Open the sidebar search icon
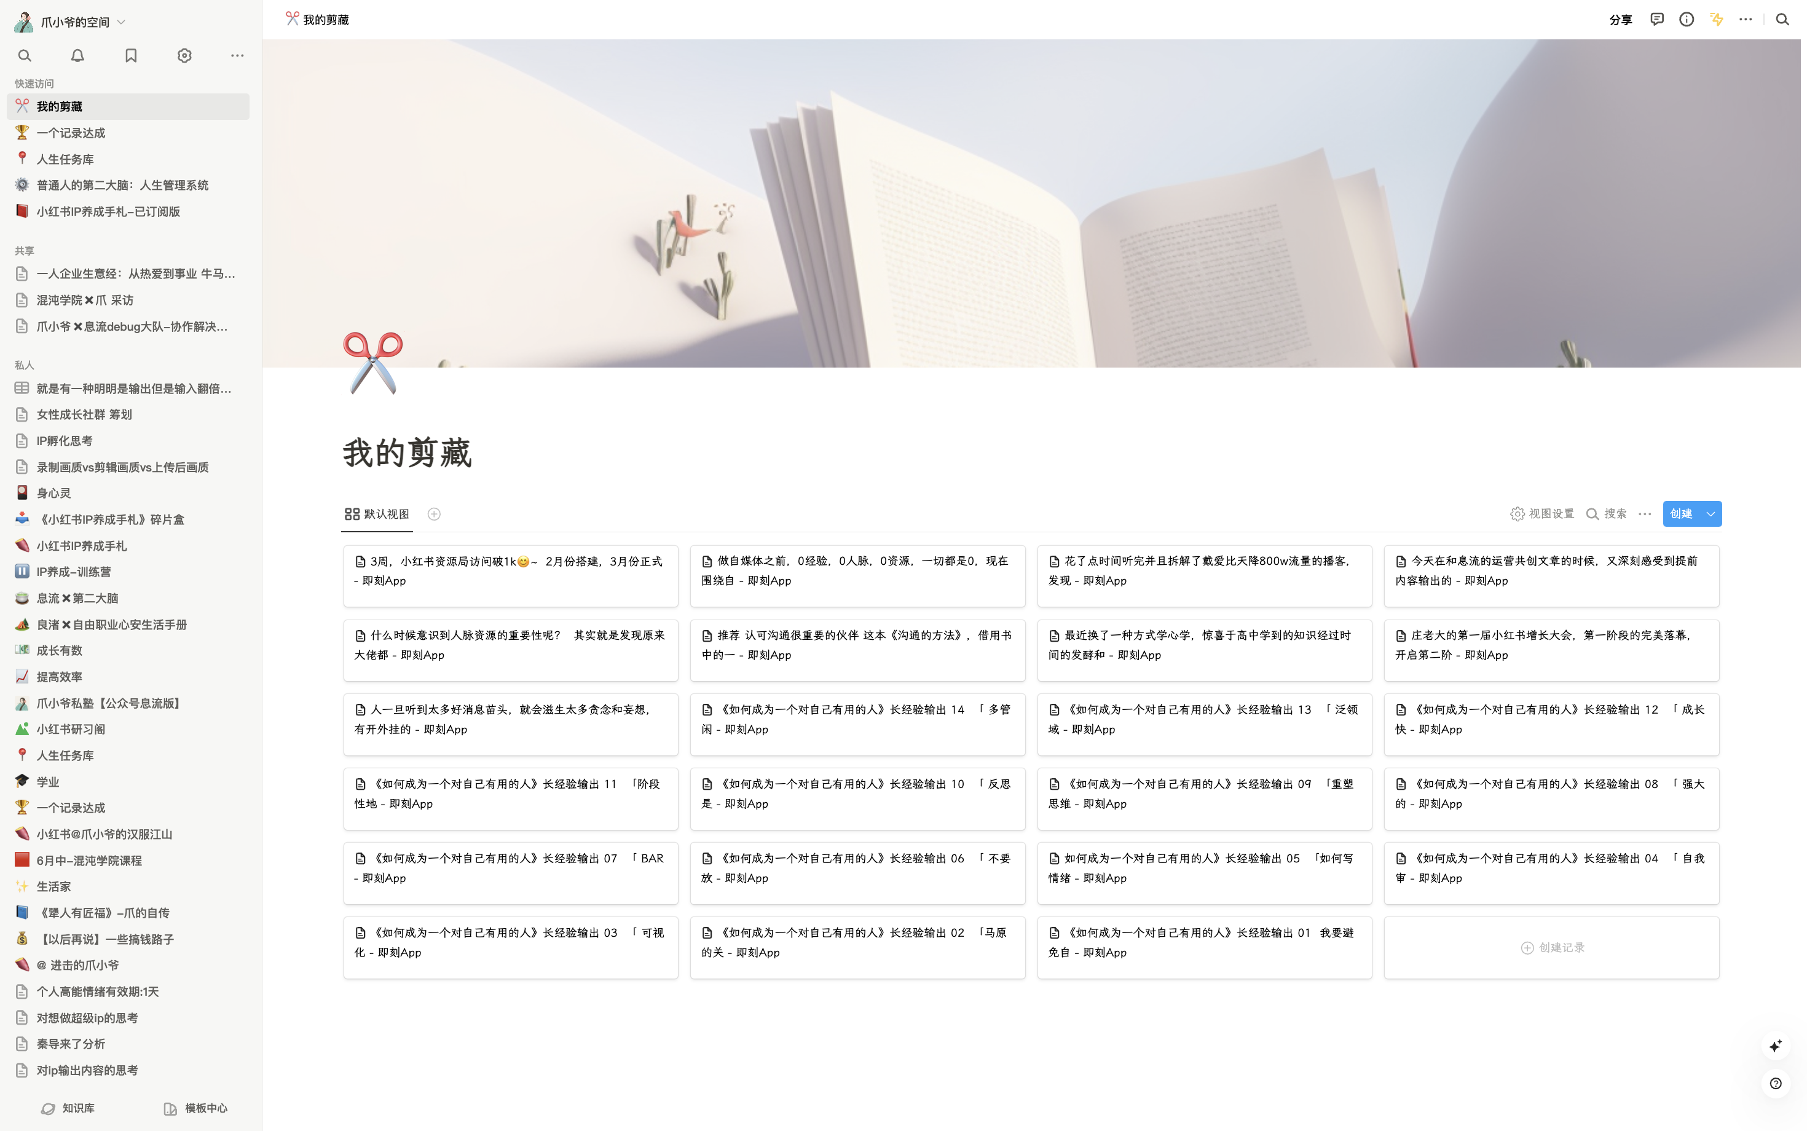1807x1131 pixels. (25, 55)
